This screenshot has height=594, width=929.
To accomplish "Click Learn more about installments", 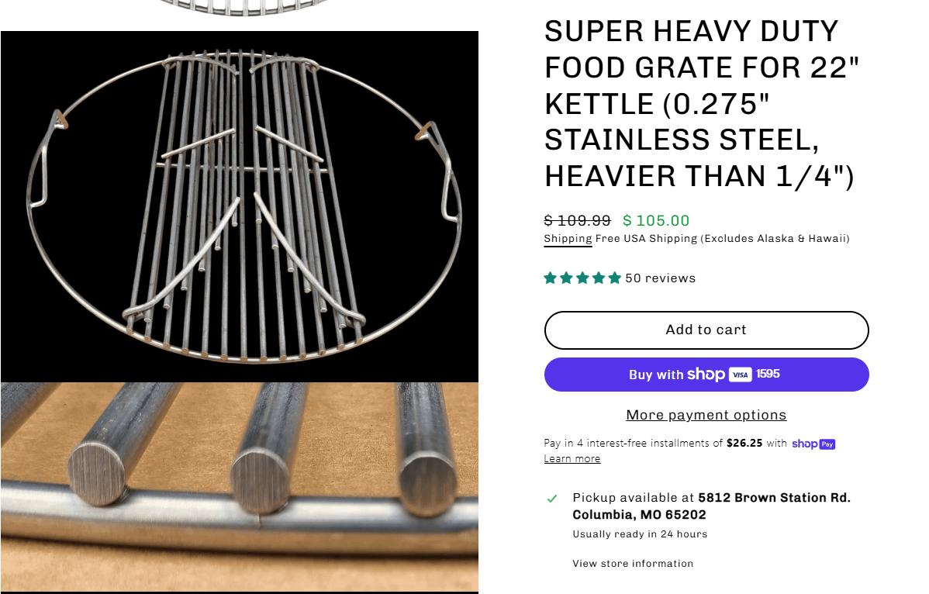I will (572, 459).
